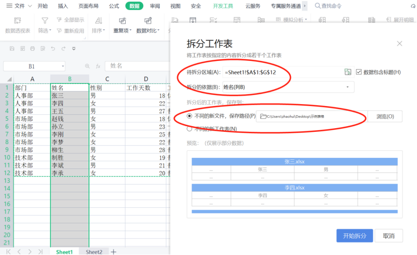Select 不同的新文件 radio option
Screen dimensions: 417x255
(189, 116)
